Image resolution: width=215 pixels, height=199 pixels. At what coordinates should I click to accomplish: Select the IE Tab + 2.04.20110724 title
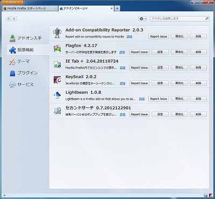click(x=92, y=61)
